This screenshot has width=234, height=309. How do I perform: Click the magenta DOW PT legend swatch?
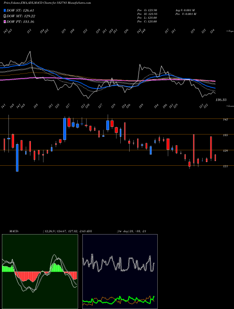[5, 22]
